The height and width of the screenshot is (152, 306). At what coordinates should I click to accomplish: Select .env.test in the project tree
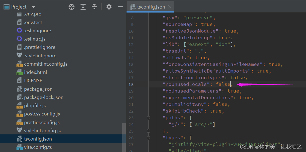[x=33, y=22]
